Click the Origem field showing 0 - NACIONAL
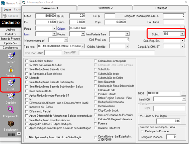 point(127,28)
